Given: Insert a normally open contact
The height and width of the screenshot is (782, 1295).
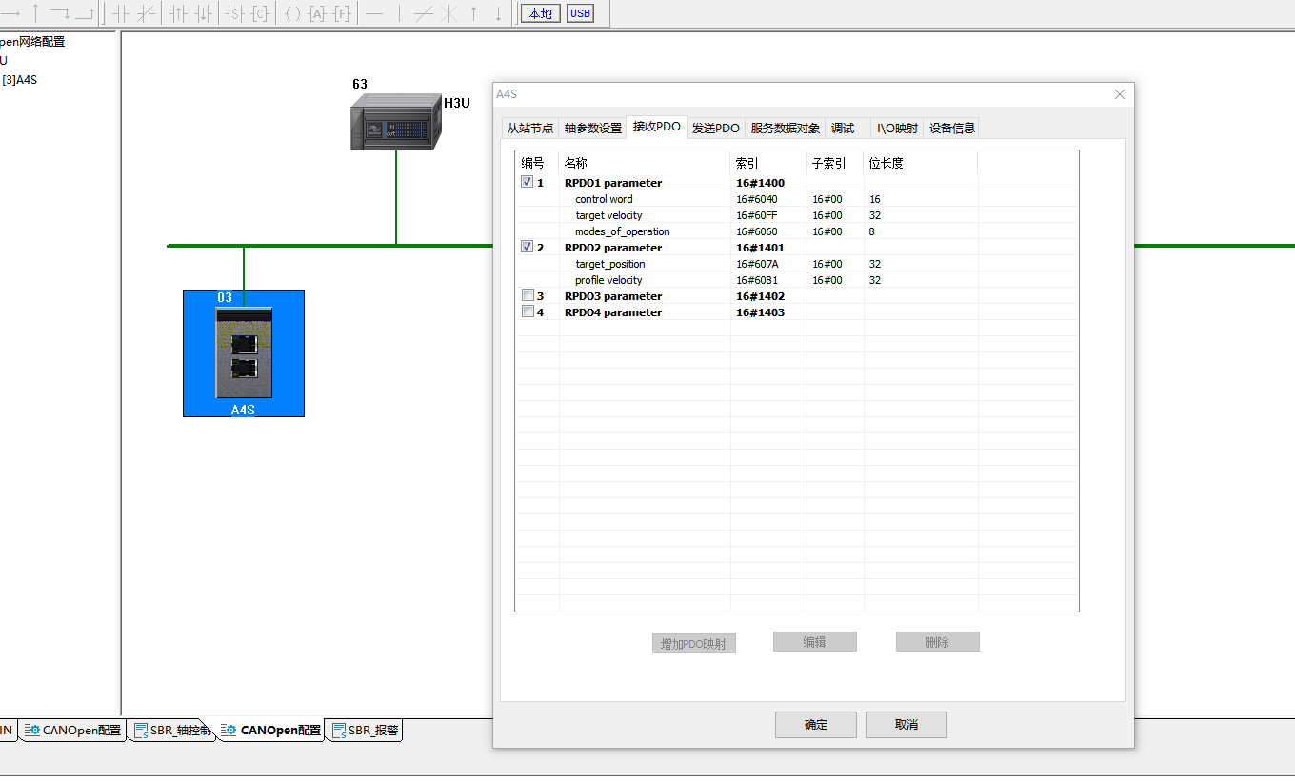Looking at the screenshot, I should pos(122,13).
